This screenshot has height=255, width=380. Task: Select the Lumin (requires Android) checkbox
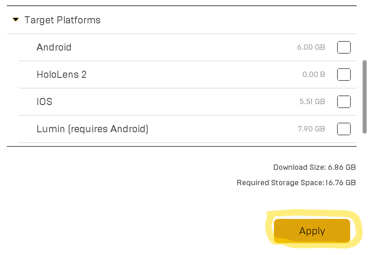tap(344, 129)
